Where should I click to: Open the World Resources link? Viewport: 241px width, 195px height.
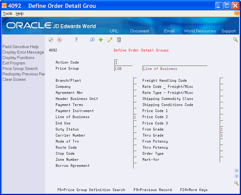point(200,31)
